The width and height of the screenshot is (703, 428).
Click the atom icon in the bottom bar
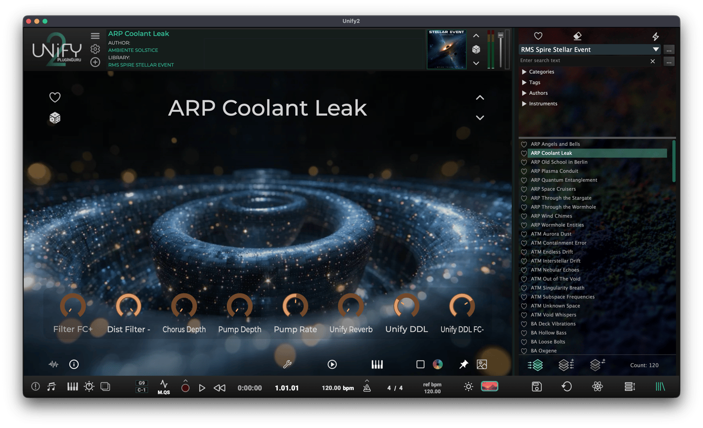pyautogui.click(x=598, y=387)
